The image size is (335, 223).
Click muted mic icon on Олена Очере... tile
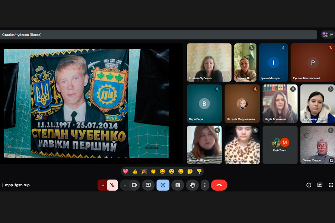click(x=331, y=130)
